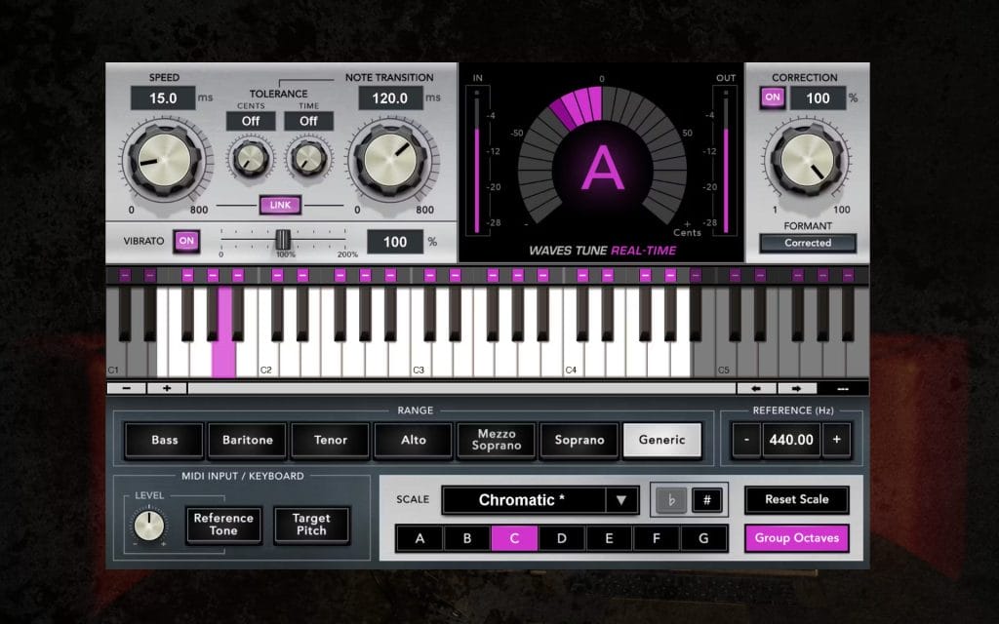Click the flat accidental symbol button
Viewport: 999px width, 624px height.
[x=670, y=500]
